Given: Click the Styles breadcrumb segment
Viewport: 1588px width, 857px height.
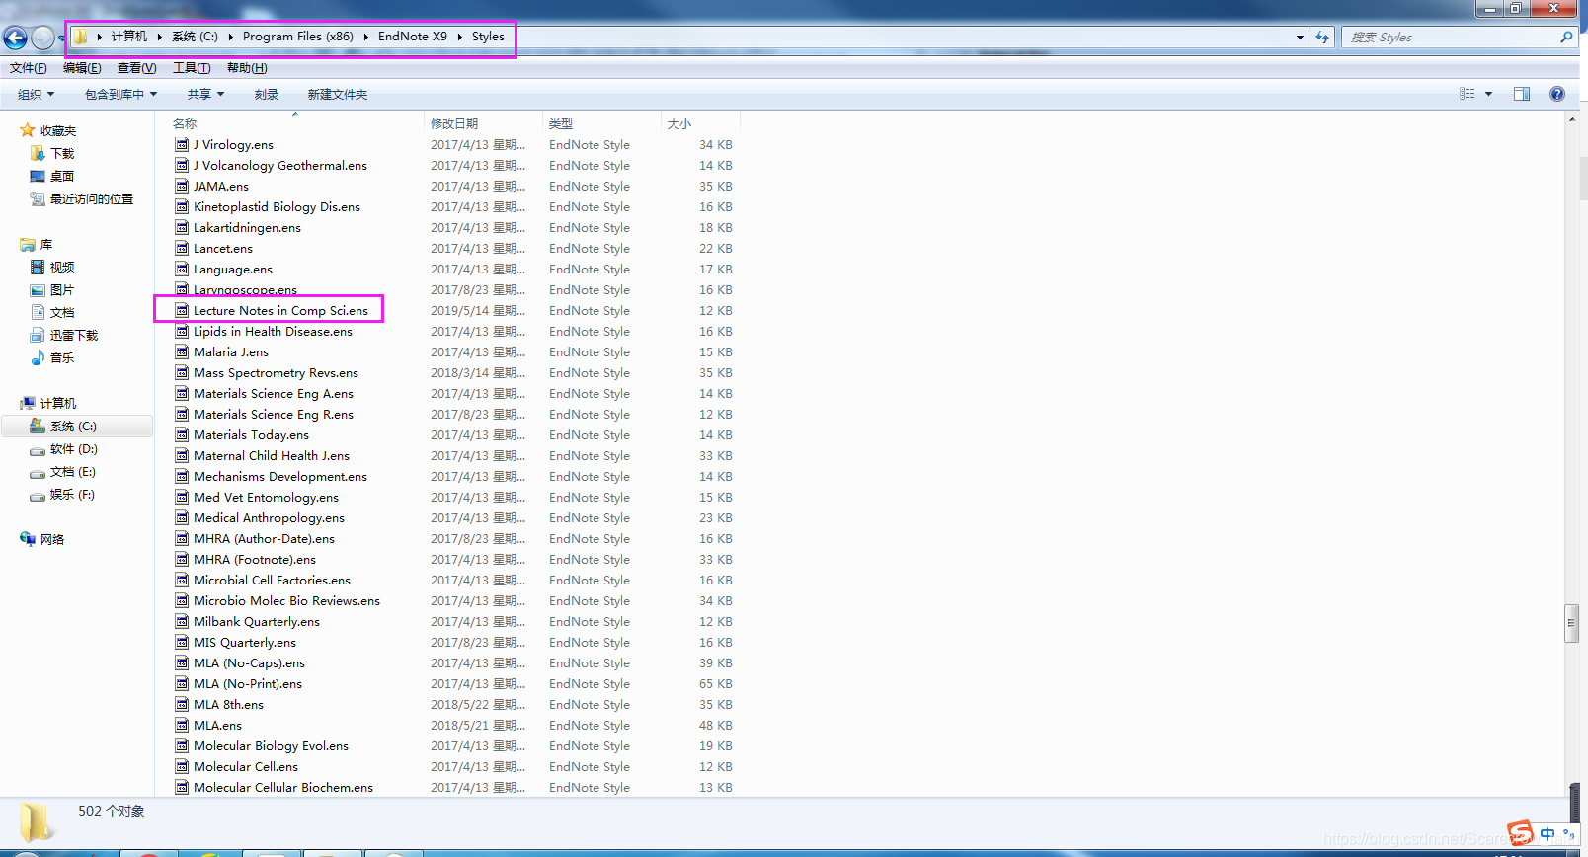Looking at the screenshot, I should click(488, 37).
